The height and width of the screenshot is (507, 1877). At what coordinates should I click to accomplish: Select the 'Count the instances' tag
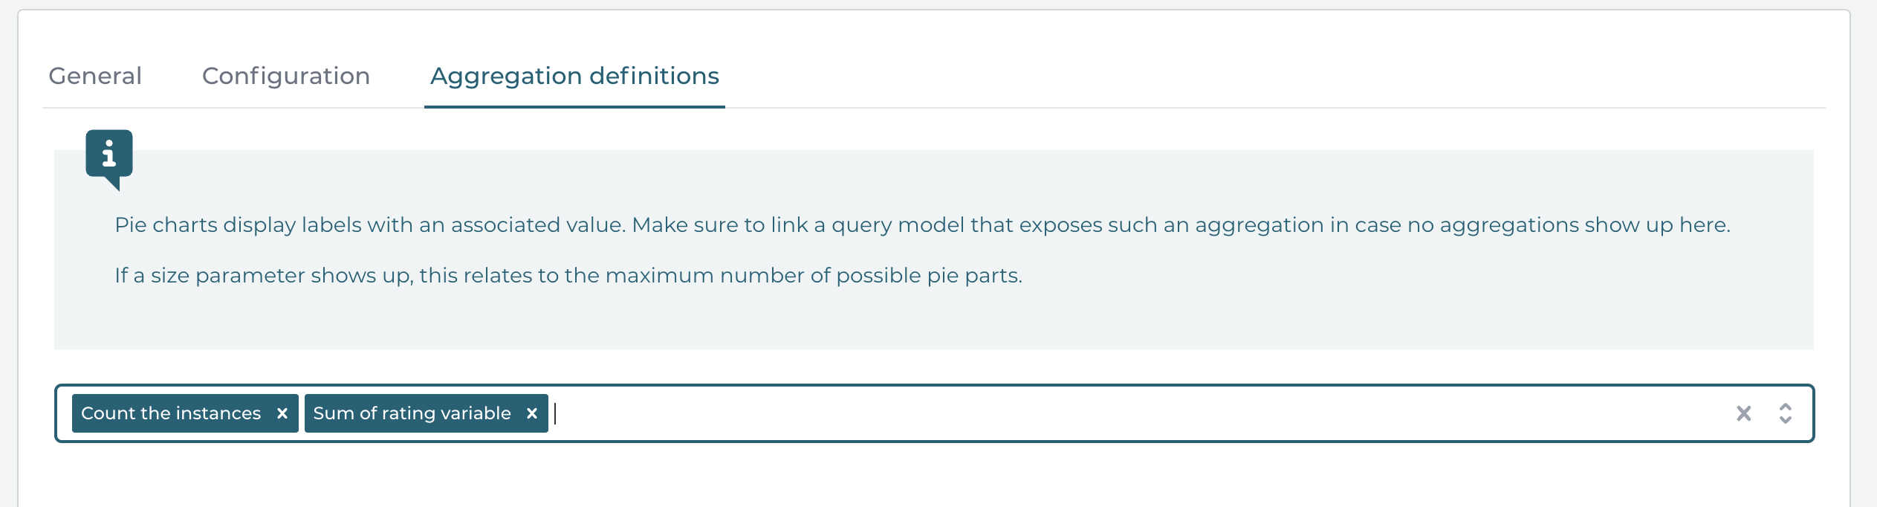pyautogui.click(x=171, y=413)
